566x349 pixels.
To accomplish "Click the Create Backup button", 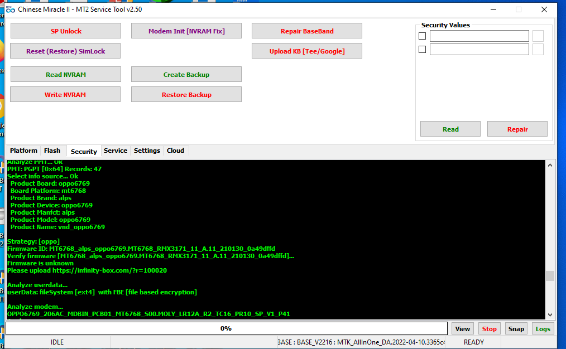I will [x=186, y=75].
